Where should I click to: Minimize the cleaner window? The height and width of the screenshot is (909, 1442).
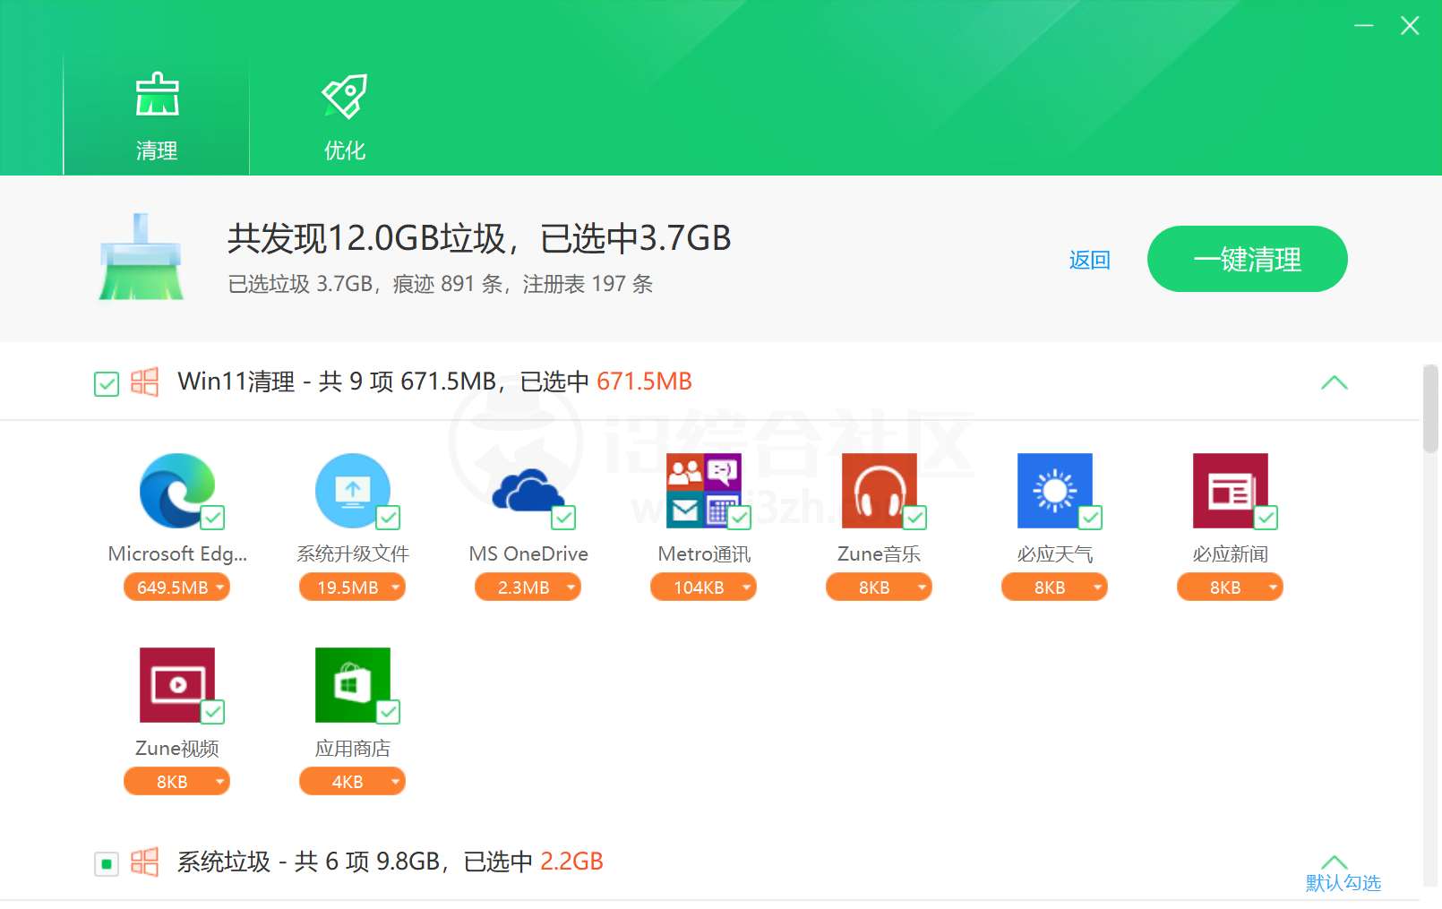[1364, 26]
